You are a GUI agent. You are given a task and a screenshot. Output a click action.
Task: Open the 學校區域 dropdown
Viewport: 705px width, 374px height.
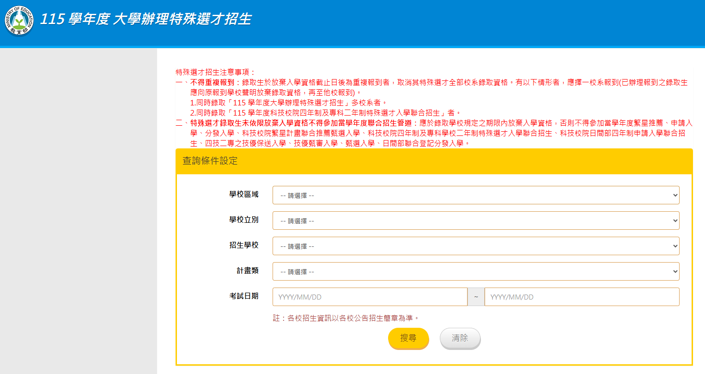click(476, 195)
